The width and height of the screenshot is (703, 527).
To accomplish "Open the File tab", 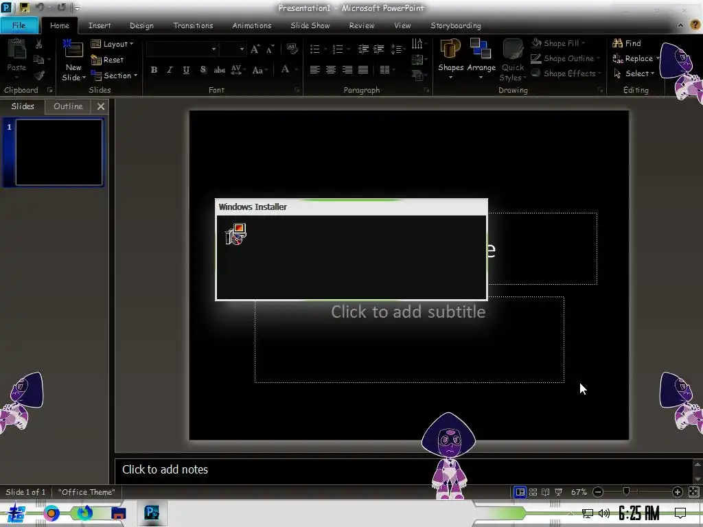I will coord(19,25).
